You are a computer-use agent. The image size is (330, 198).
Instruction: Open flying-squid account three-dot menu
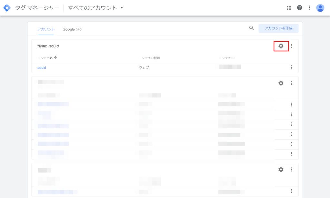[292, 46]
